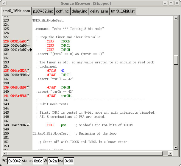181x166 pixels.
Task: Toggle breakpoint marker on line 148
Action: click(28, 125)
